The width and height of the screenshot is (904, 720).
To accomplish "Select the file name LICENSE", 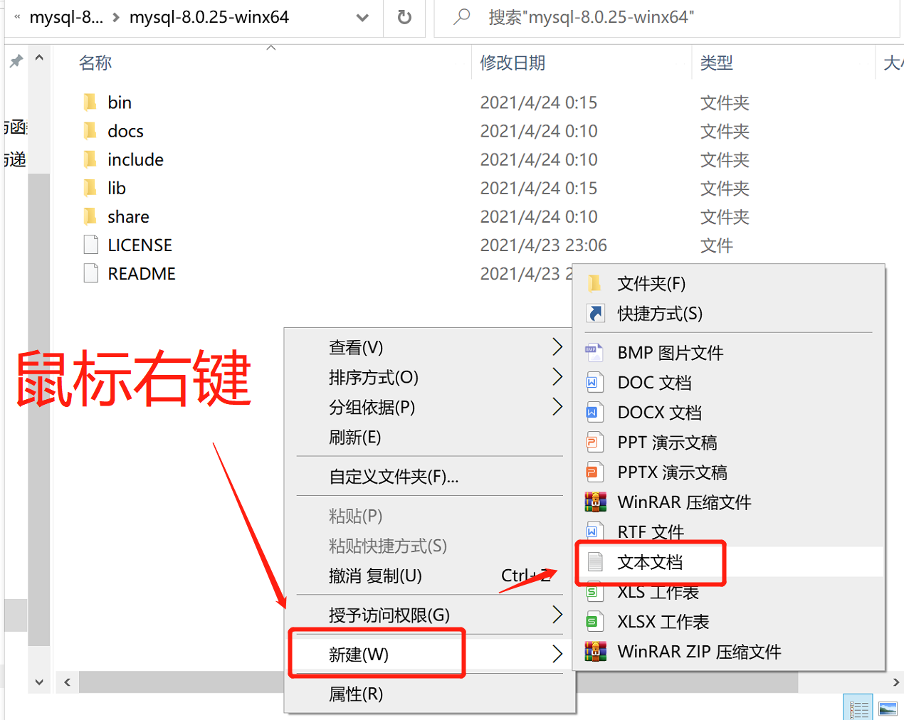I will pyautogui.click(x=140, y=245).
